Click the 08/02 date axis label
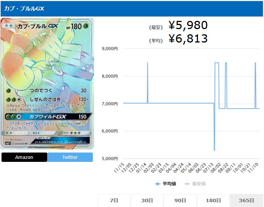This screenshot has width=264, height=207. [x=216, y=167]
